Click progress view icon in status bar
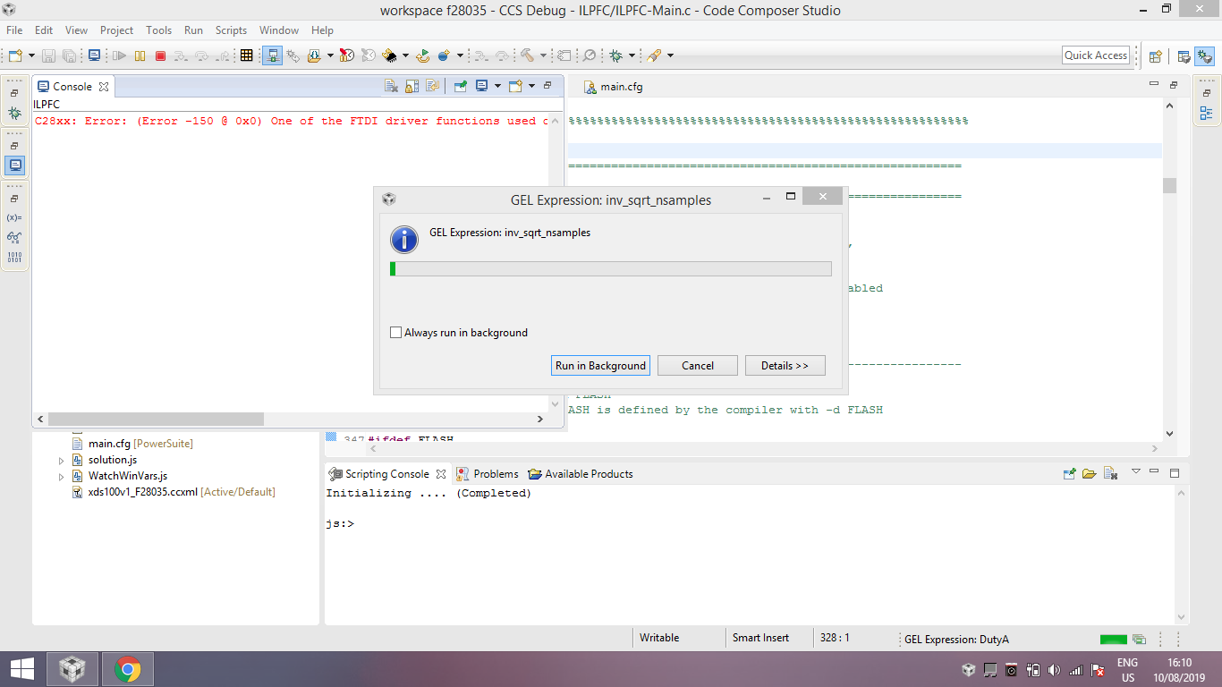The height and width of the screenshot is (687, 1222). click(1139, 639)
